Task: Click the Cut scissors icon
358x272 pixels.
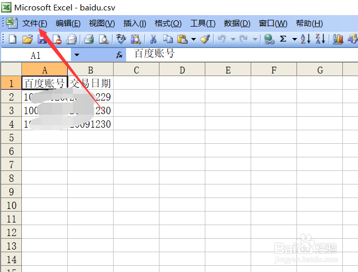Action: 153,39
